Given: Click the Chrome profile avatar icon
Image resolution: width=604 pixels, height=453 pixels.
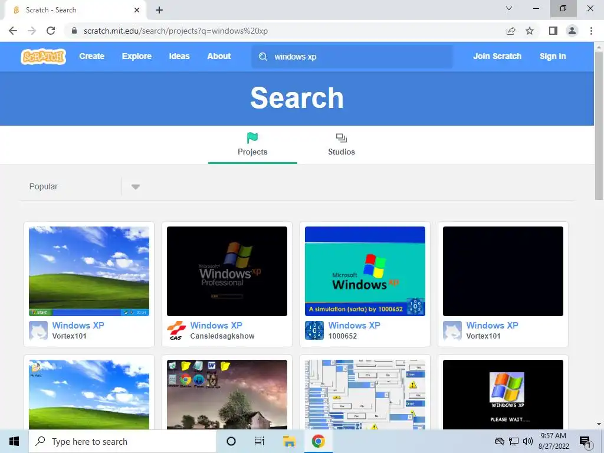Looking at the screenshot, I should [x=572, y=31].
